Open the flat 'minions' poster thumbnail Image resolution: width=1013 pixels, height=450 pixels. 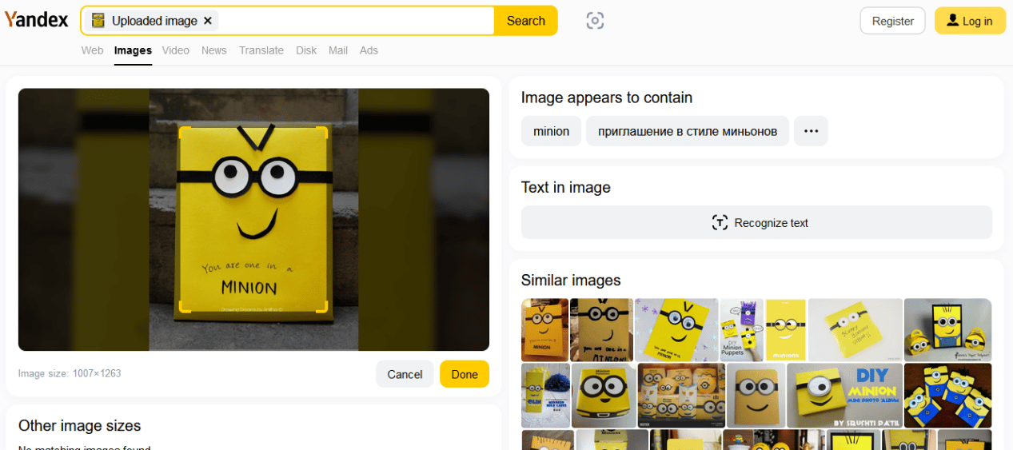(786, 329)
